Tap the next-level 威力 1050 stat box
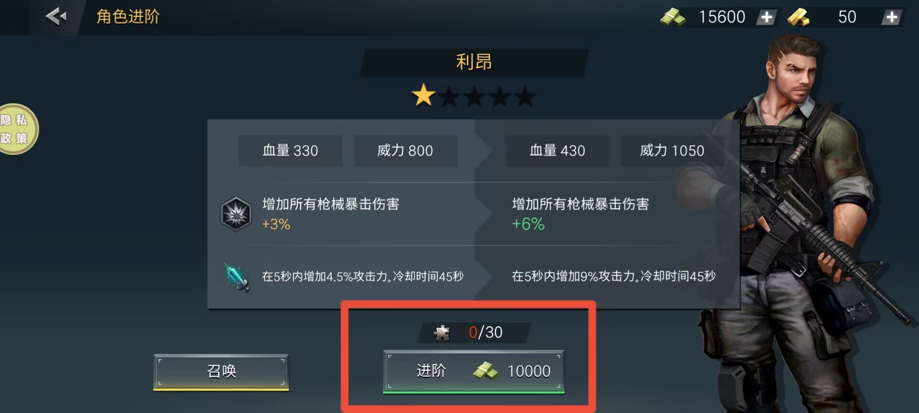 pyautogui.click(x=672, y=151)
